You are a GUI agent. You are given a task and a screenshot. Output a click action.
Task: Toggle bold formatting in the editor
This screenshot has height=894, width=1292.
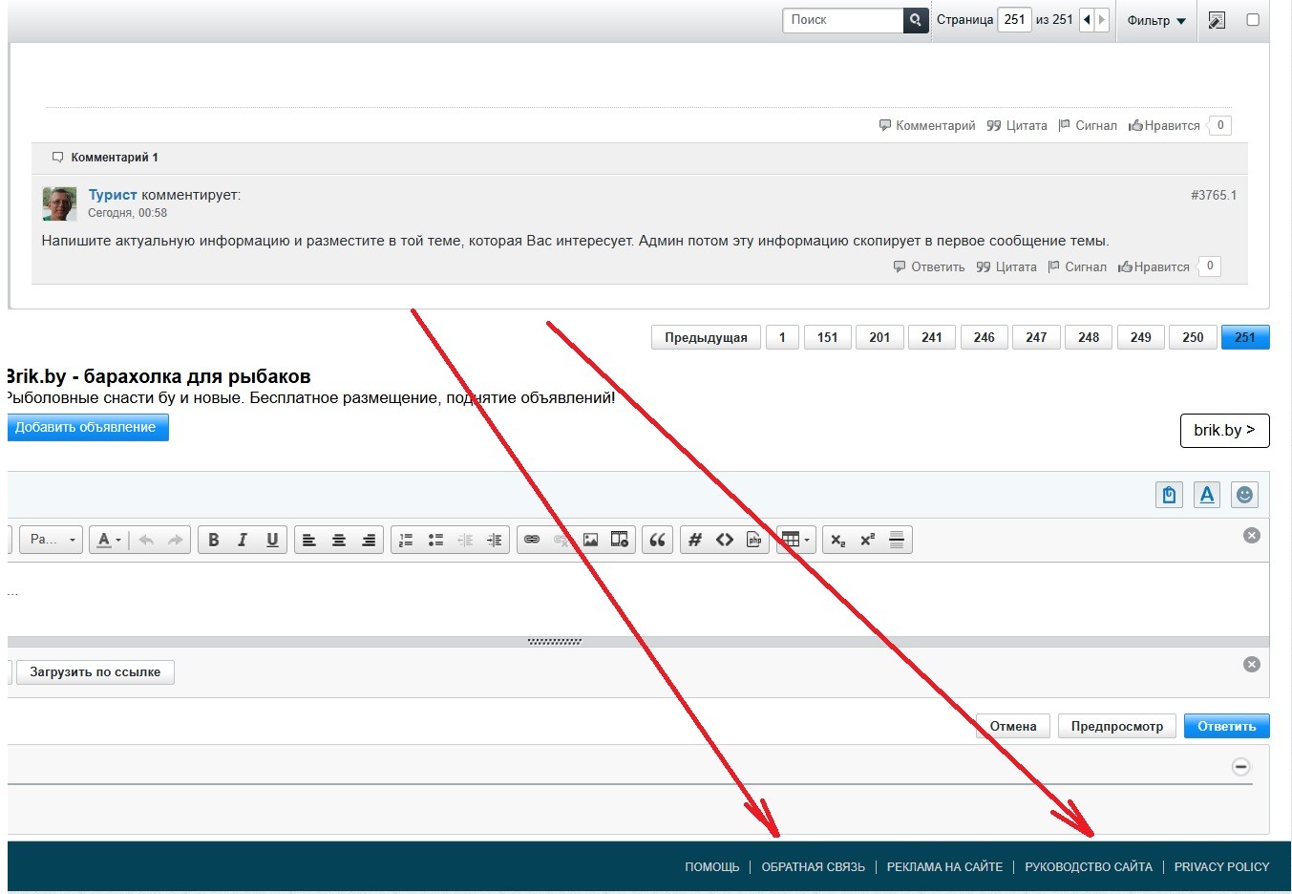coord(214,540)
